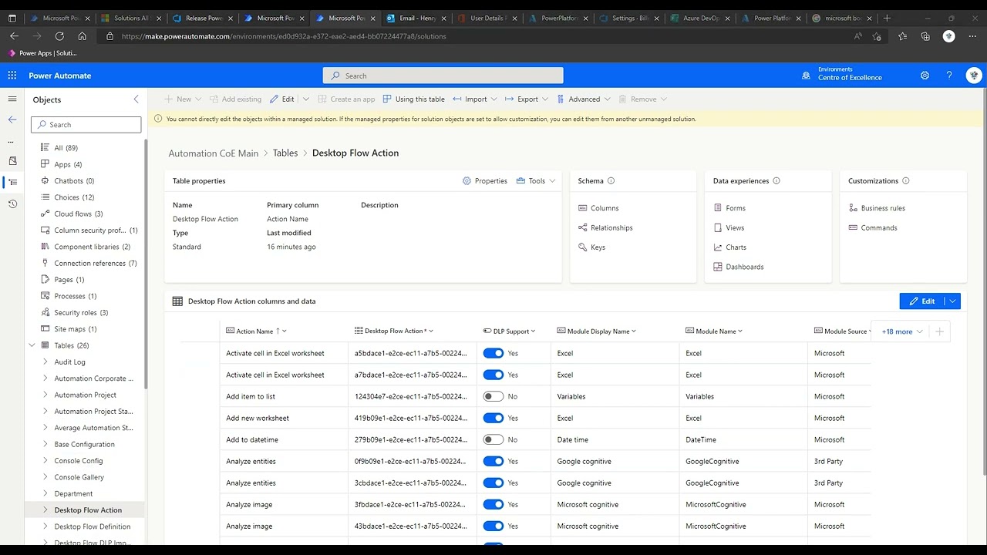Open table Properties

(485, 181)
